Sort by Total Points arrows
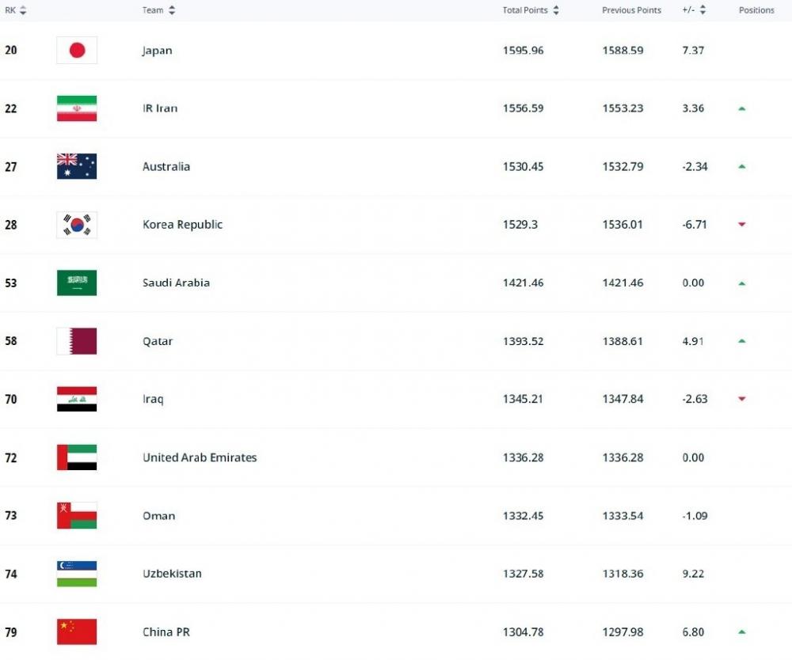792x660 pixels. tap(556, 10)
